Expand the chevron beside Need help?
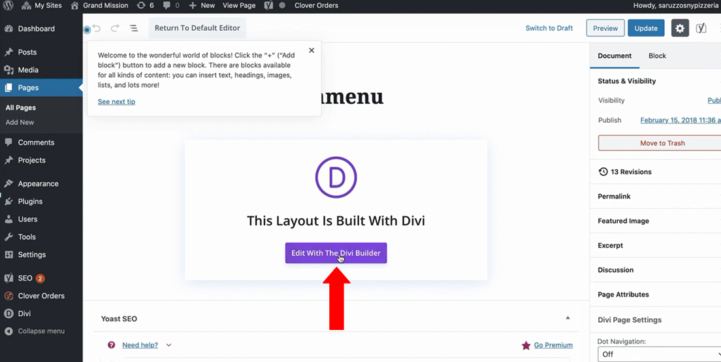721x362 pixels. coord(168,345)
